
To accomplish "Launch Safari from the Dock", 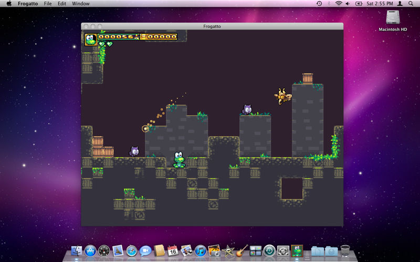I will pyautogui.click(x=132, y=251).
